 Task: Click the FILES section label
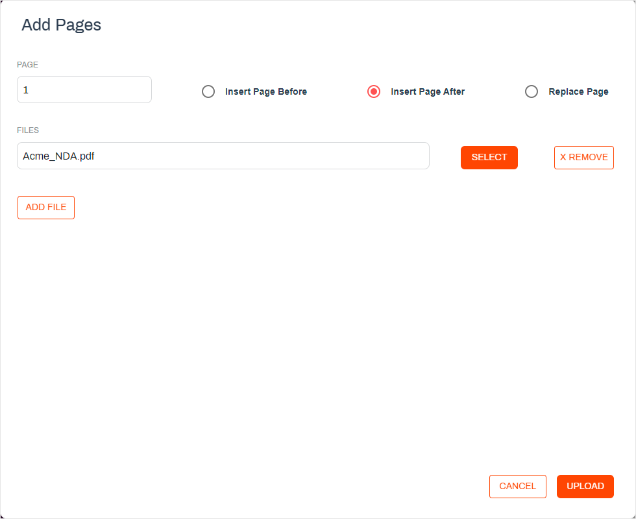coord(28,130)
